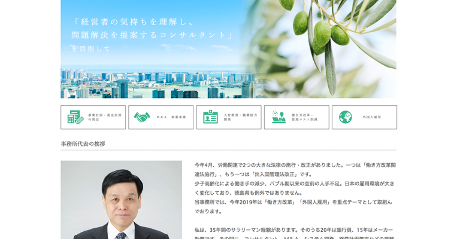Go to 人材教育・職業能力開発 page
This screenshot has width=457, height=239.
tap(229, 117)
